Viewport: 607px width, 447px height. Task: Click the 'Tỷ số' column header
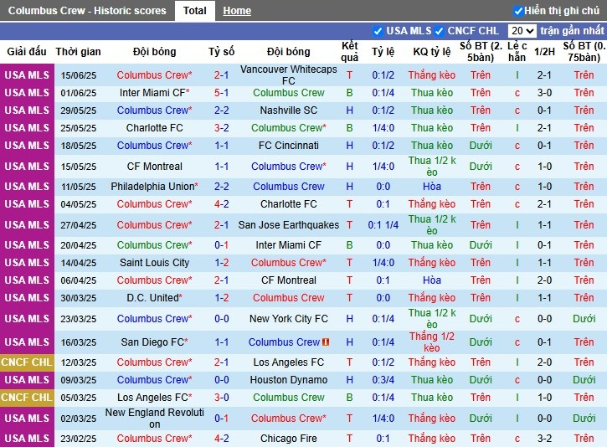[x=221, y=51]
